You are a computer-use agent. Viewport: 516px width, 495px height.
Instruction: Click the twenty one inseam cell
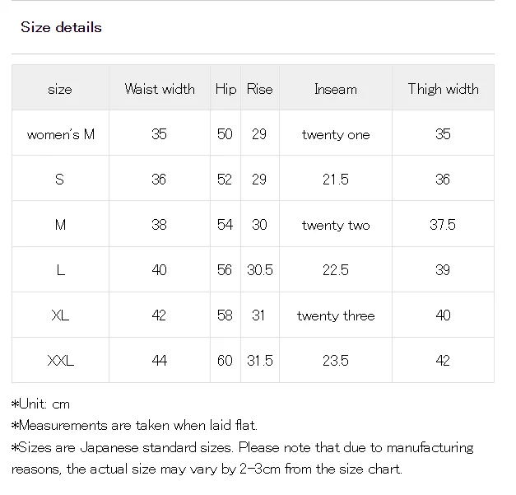(336, 135)
